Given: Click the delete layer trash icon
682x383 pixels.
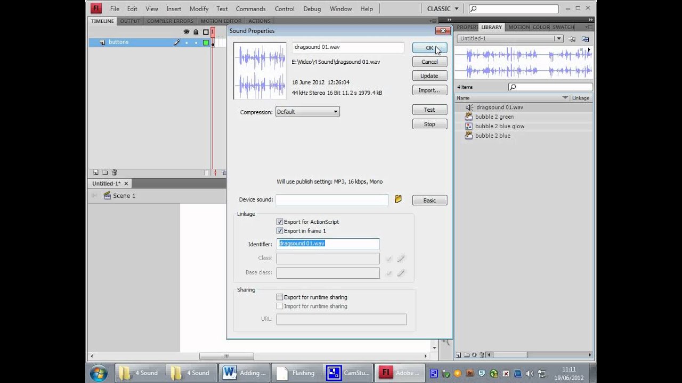Looking at the screenshot, I should pos(114,173).
